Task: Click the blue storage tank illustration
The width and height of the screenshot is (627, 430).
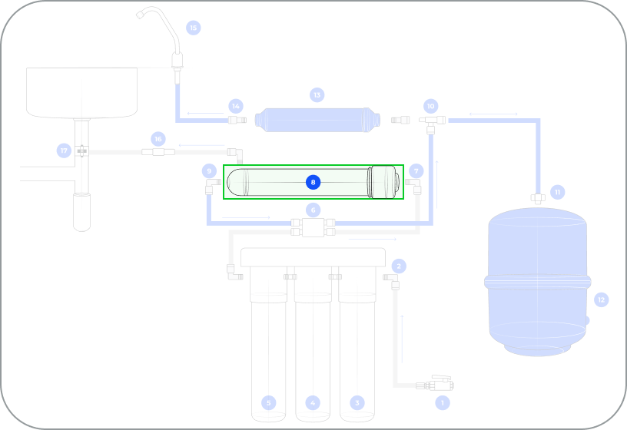Action: 538,280
